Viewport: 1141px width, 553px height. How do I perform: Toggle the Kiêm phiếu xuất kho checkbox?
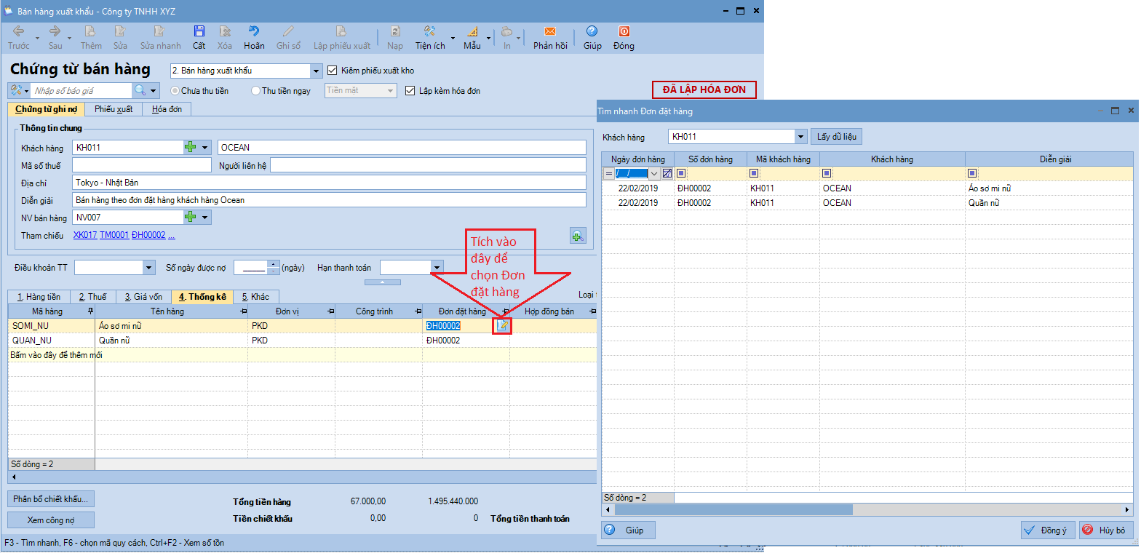[333, 71]
